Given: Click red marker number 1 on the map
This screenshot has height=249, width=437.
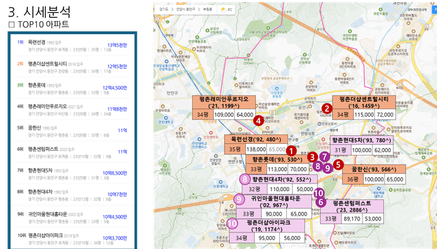Looking at the screenshot, I should 292,151.
